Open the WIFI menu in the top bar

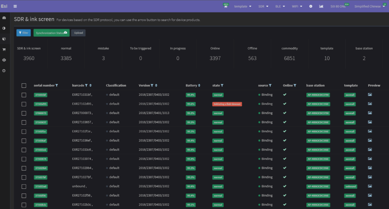[x=297, y=6]
